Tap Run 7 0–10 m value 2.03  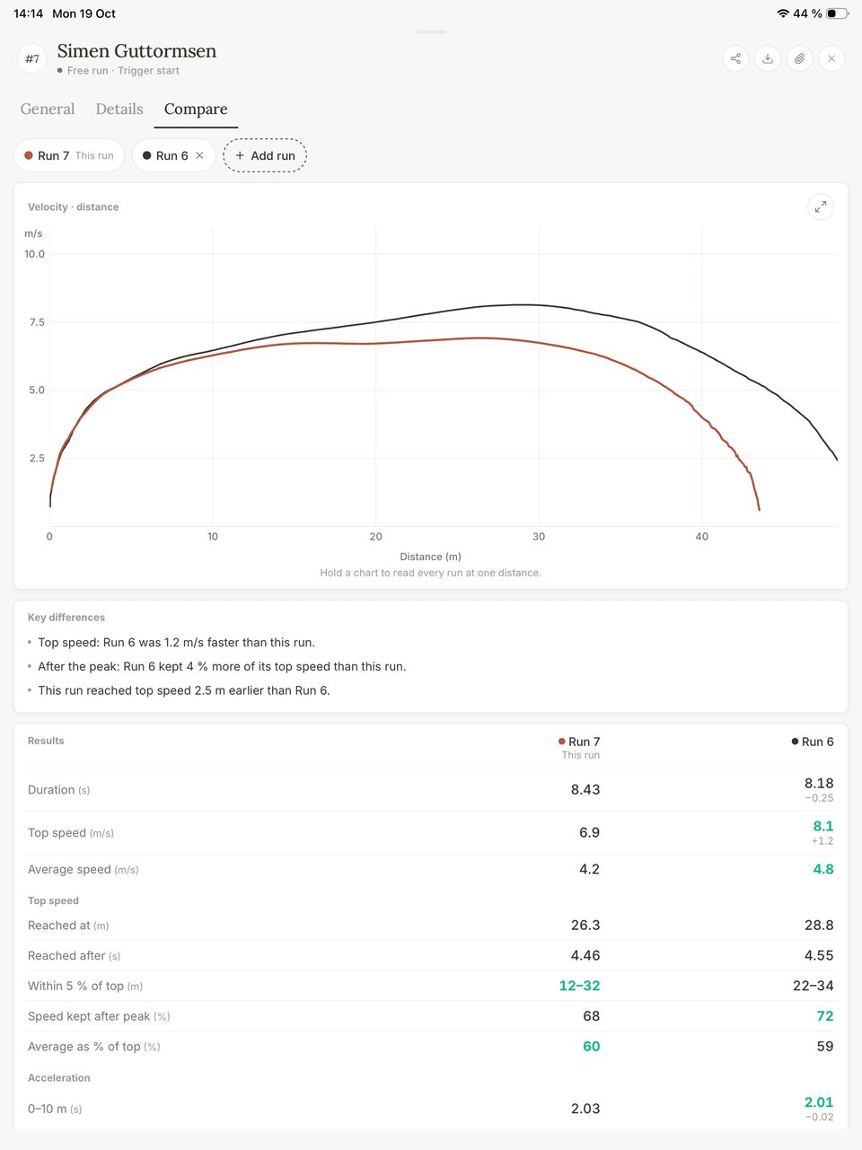tap(585, 1109)
